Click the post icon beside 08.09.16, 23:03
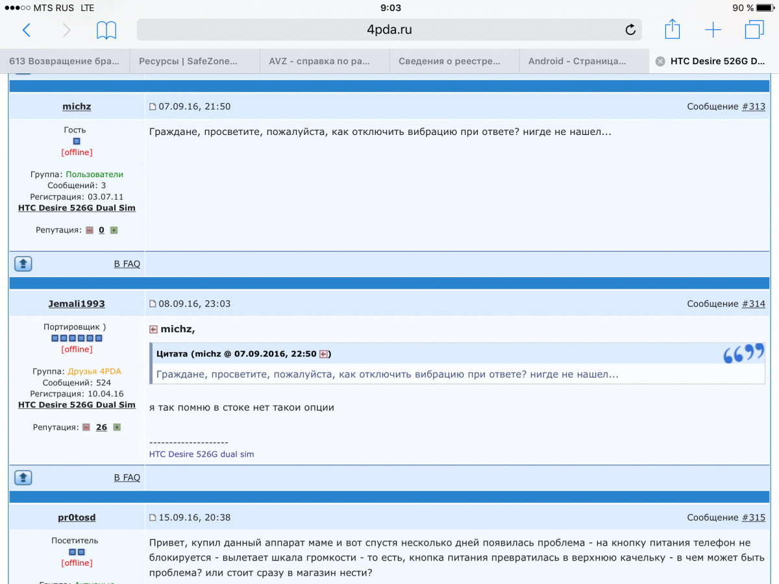Screen dimensions: 779x584 tap(153, 304)
